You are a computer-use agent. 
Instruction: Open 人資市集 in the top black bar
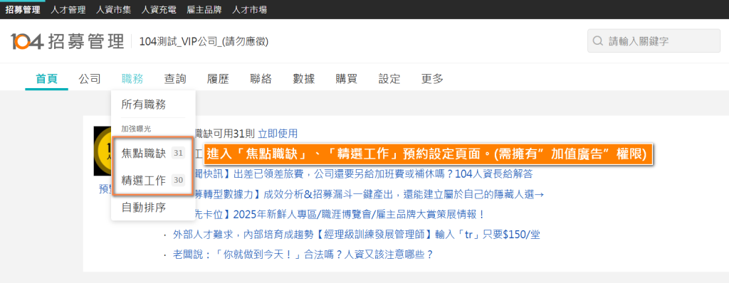point(114,9)
